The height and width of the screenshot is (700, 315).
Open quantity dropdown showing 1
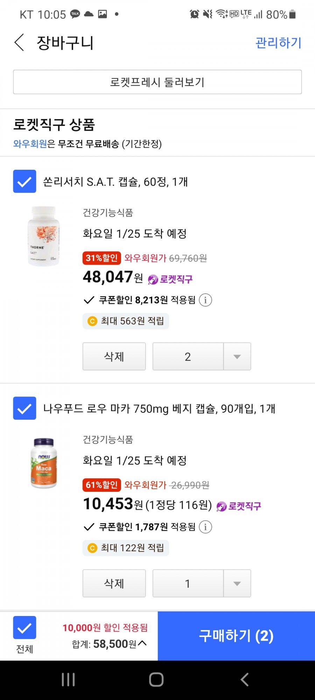(202, 583)
